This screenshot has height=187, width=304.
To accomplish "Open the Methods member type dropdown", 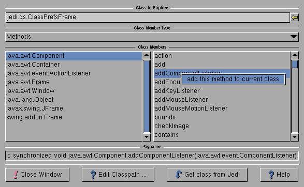I will point(152,37).
